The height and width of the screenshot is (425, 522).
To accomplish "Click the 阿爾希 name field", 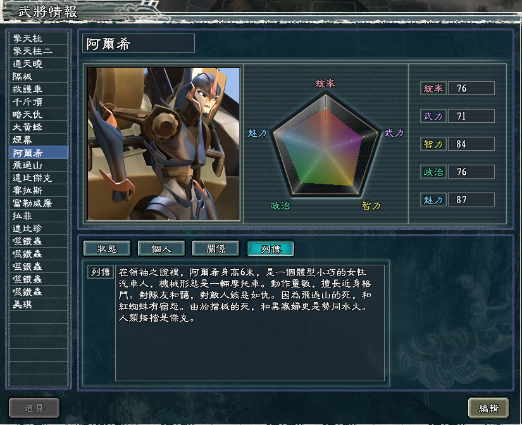I will [139, 43].
